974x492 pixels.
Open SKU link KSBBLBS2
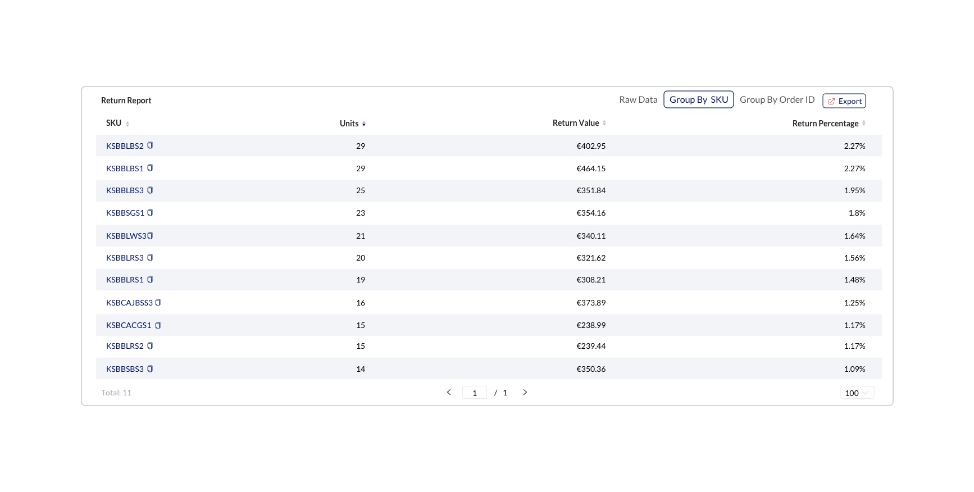click(125, 146)
